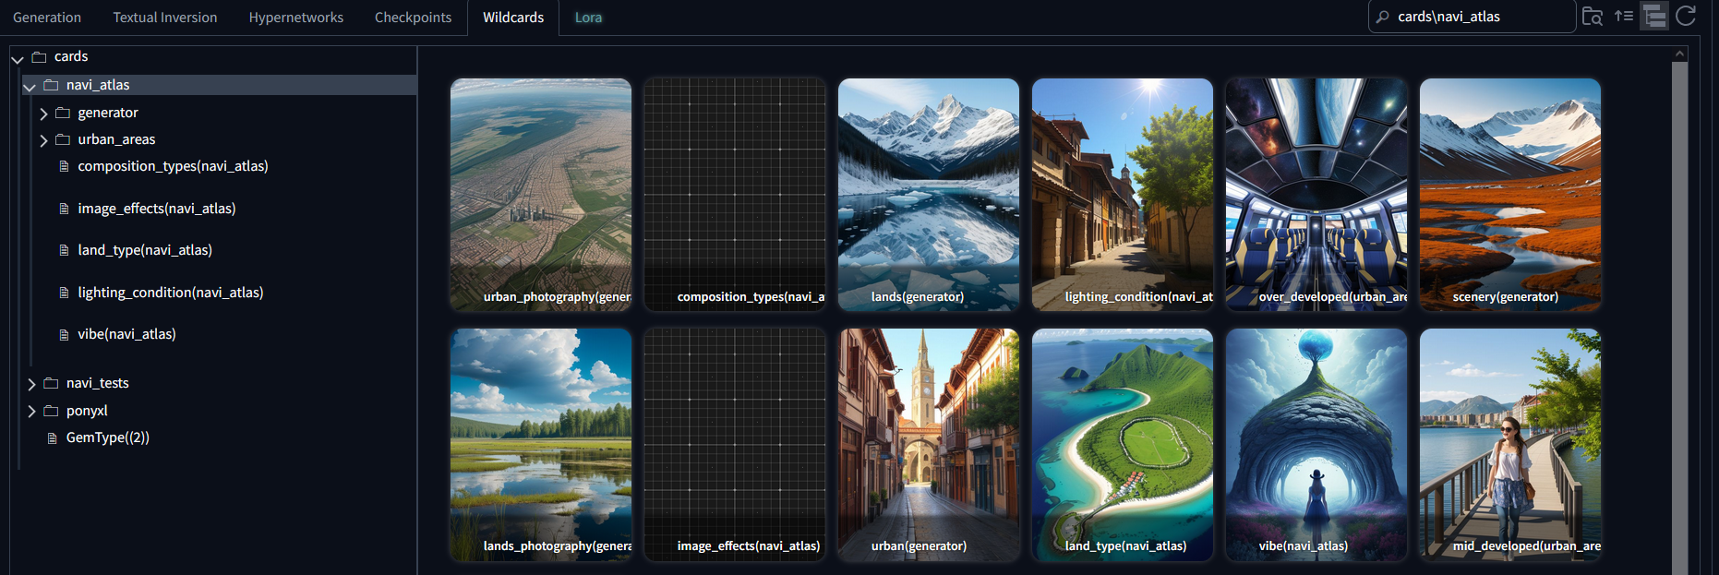Screen dimensions: 1719x575
Task: Collapse the navi_atlas folder
Action: (x=30, y=86)
